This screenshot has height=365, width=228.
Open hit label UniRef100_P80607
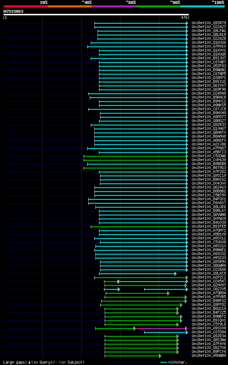tap(209, 203)
